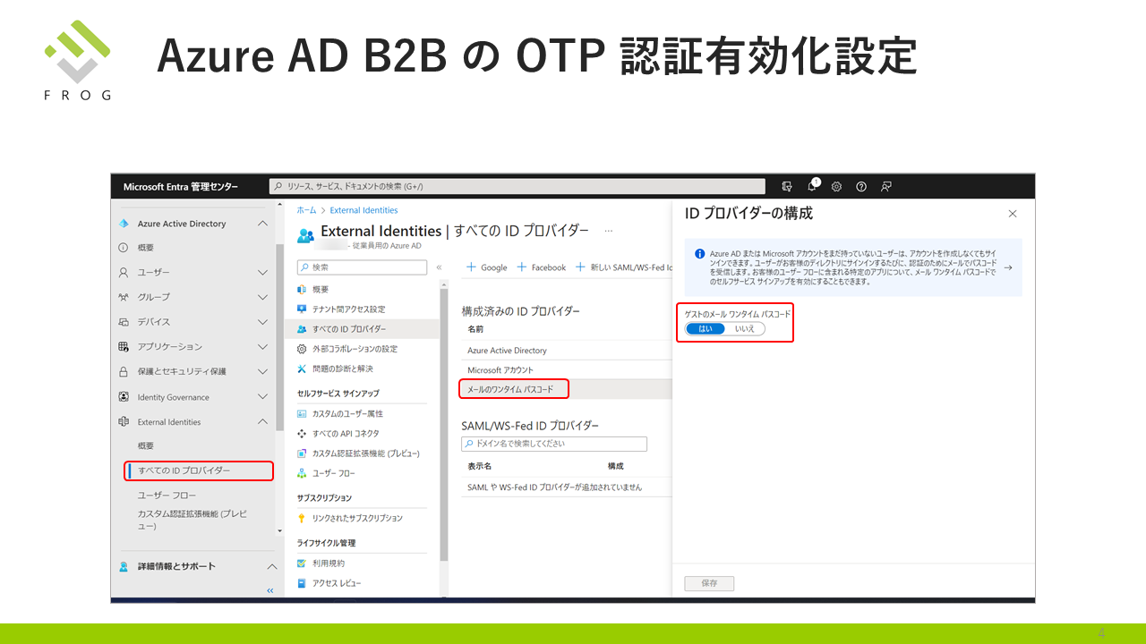Screen dimensions: 1146x644
Task: Add new SAML/WS-Fed IdP
Action: 624,267
